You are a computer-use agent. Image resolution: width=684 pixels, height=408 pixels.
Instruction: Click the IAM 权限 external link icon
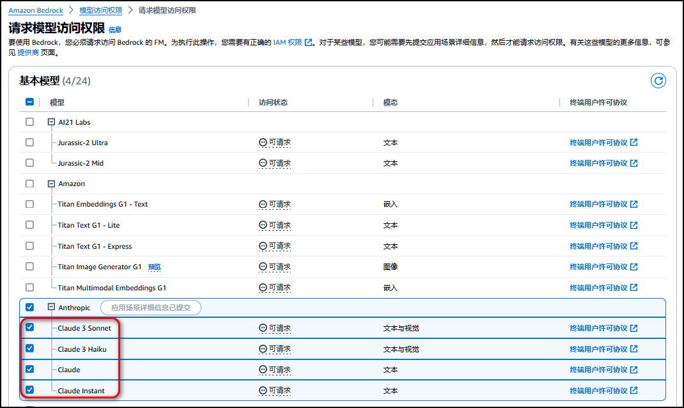click(x=308, y=42)
